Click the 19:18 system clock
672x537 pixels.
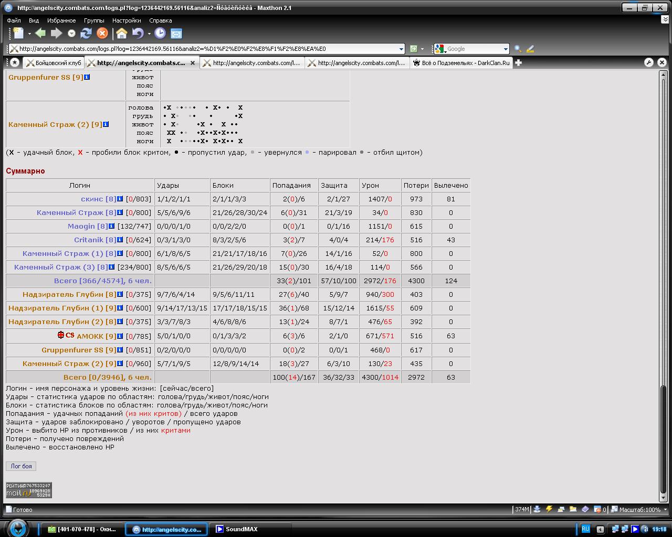pos(659,529)
